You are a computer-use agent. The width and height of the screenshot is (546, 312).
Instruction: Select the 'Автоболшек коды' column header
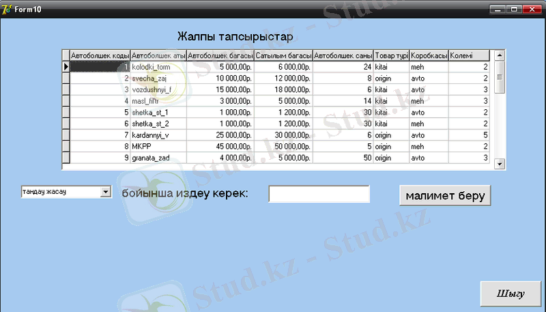tap(100, 55)
